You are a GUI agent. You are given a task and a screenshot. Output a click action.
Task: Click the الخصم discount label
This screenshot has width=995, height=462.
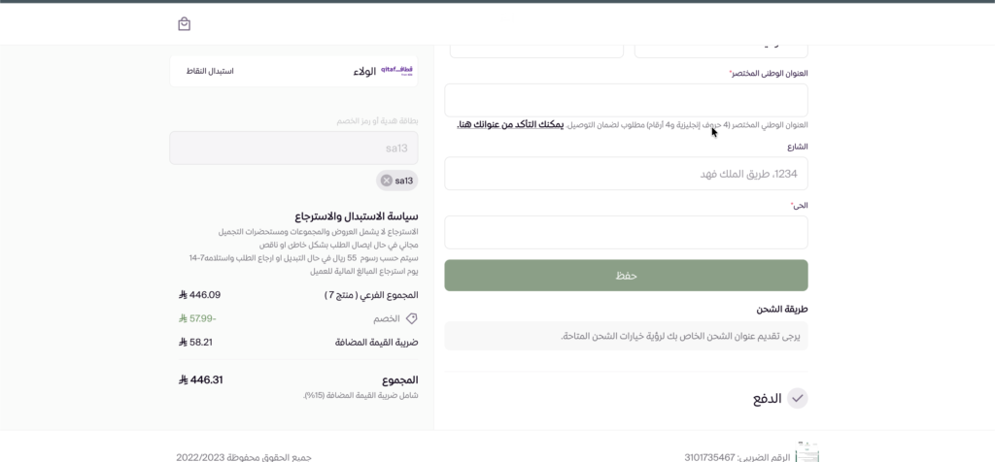point(387,318)
